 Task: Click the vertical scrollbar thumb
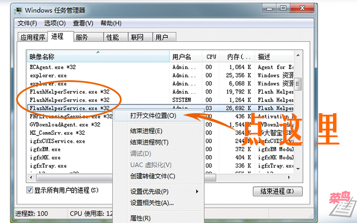[298, 84]
